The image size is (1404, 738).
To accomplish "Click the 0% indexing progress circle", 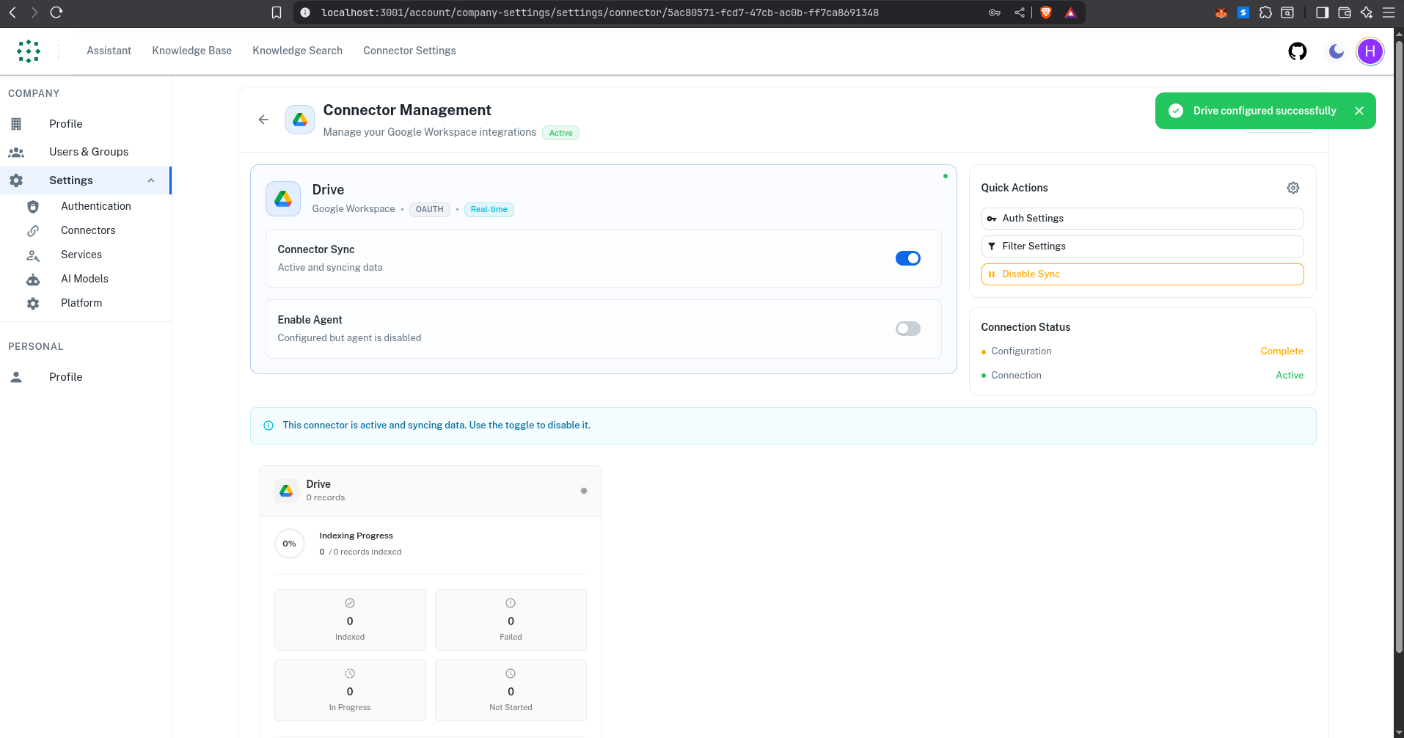I will click(x=289, y=543).
